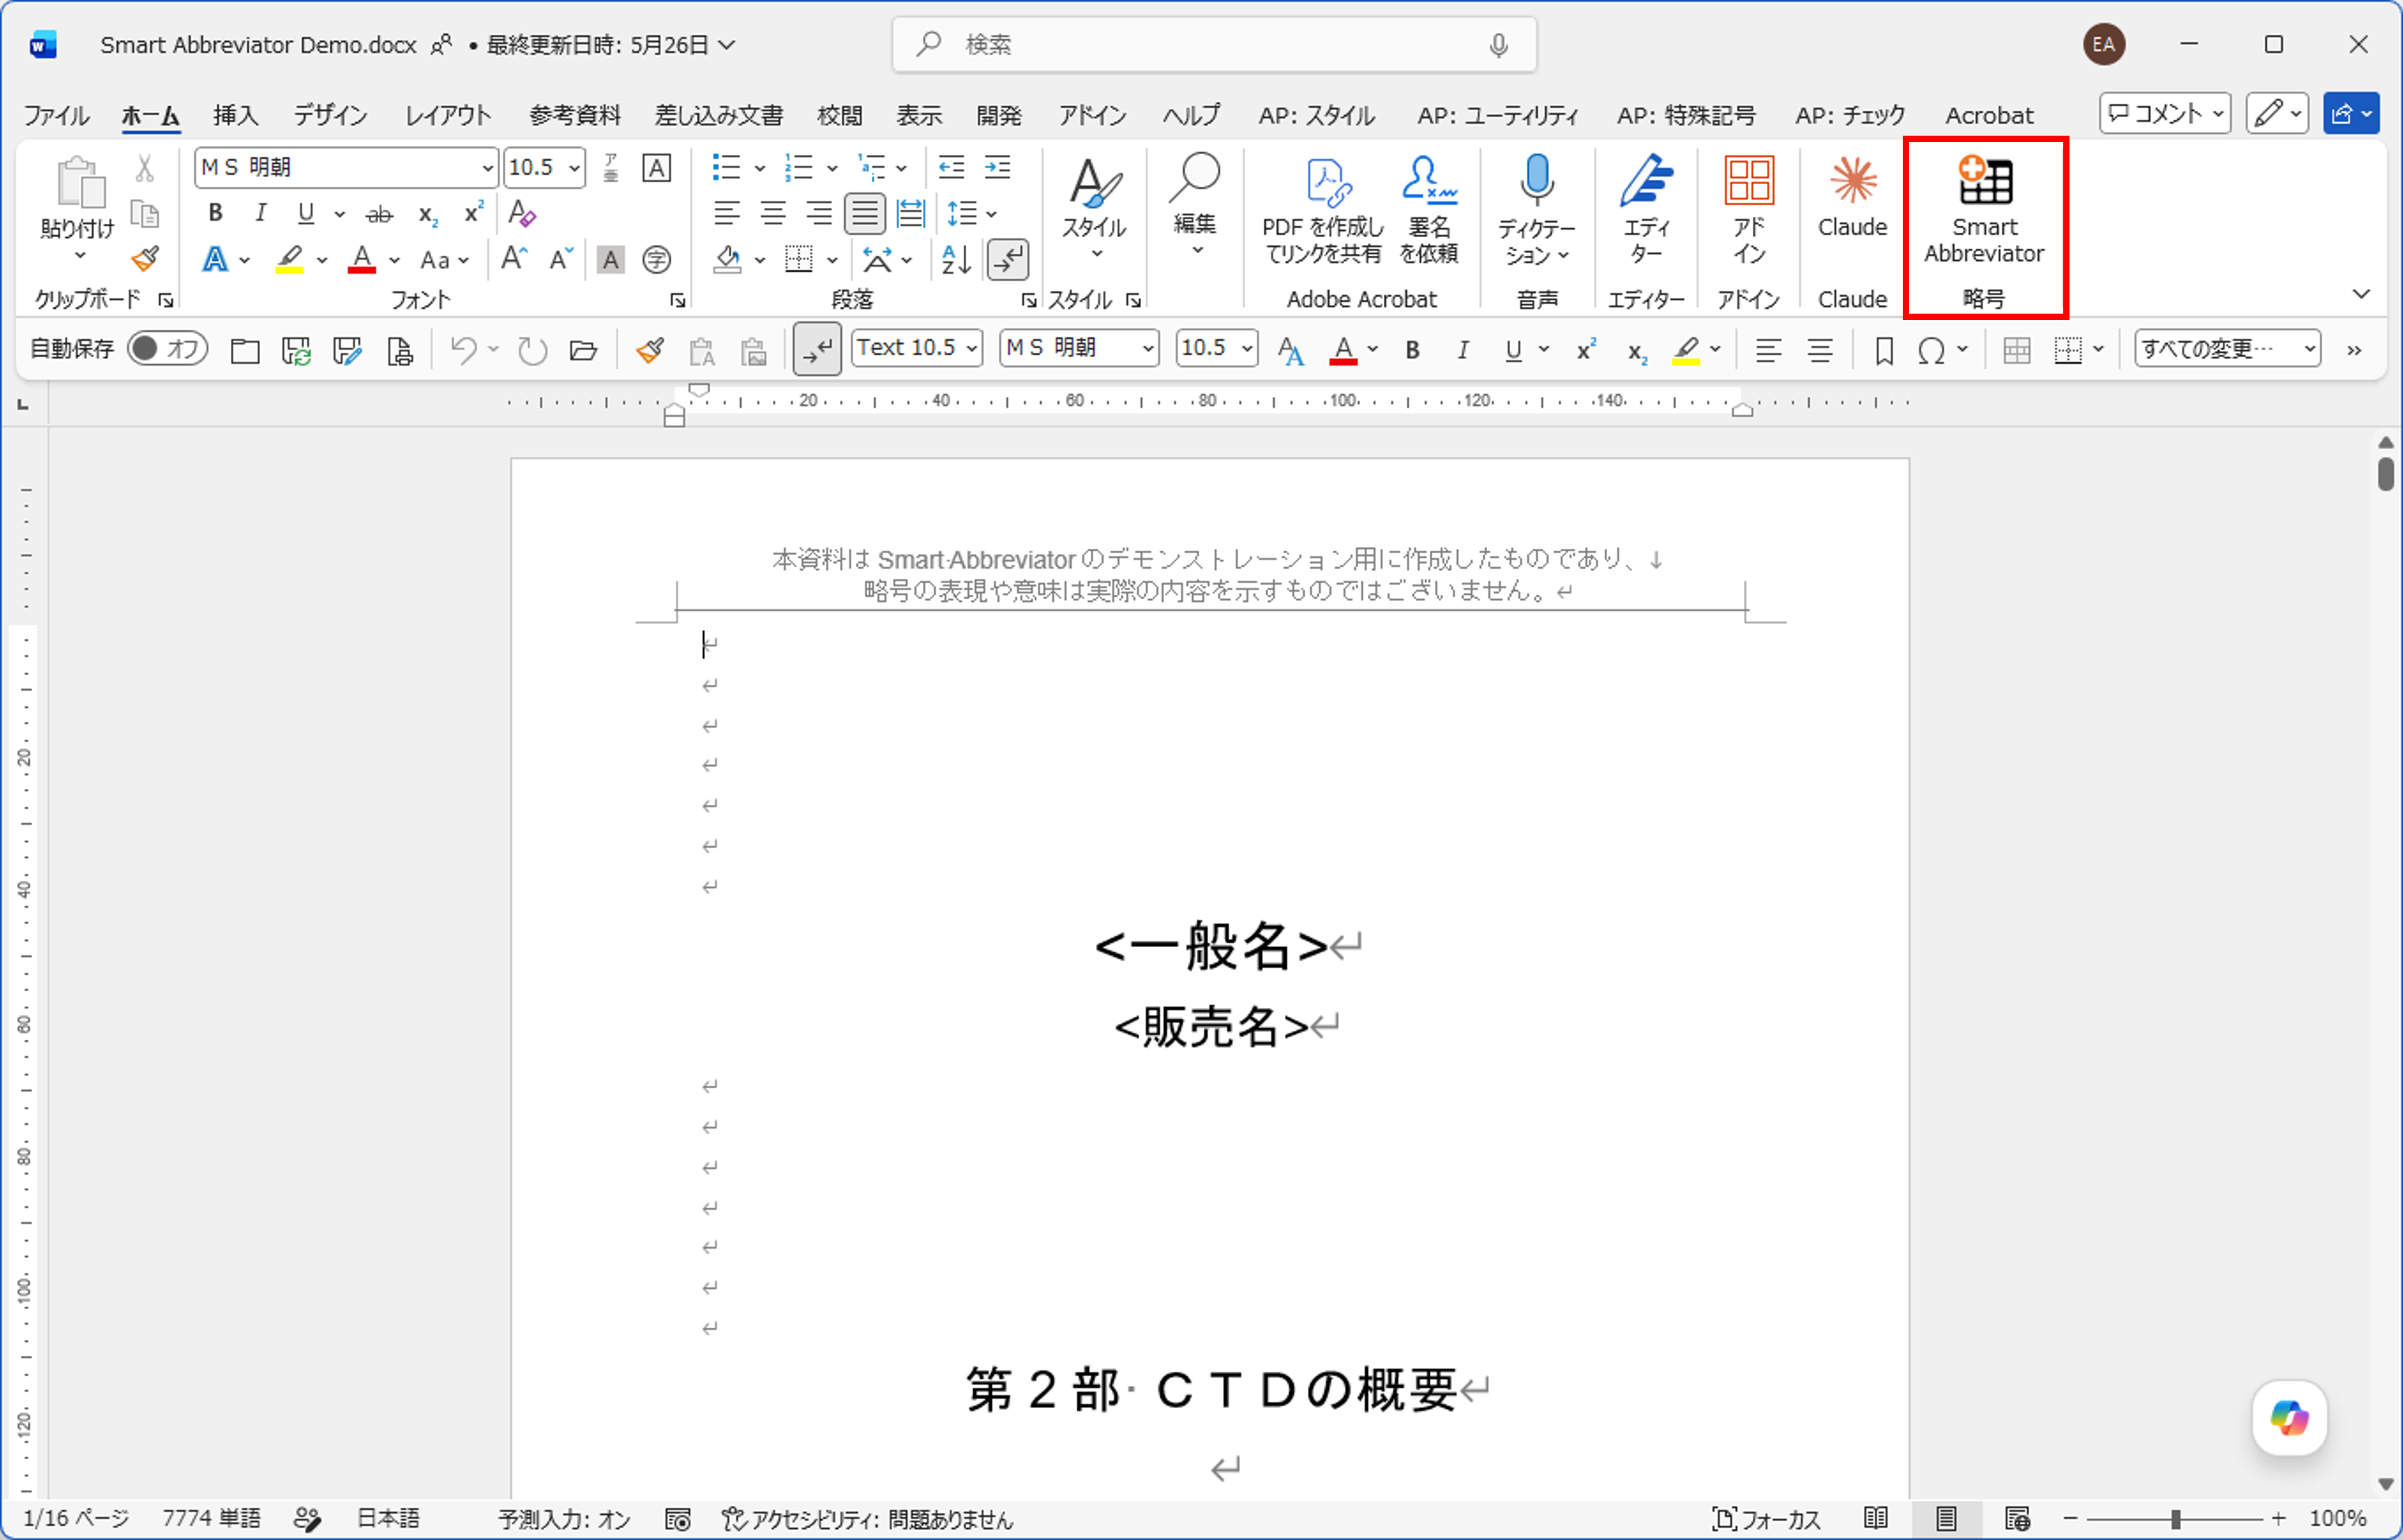Toggle Bold in ribbon font group
The height and width of the screenshot is (1540, 2403).
(215, 213)
